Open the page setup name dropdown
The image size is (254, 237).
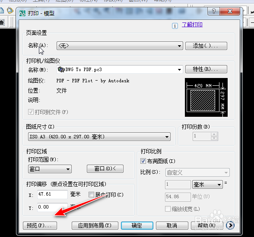click(120, 46)
